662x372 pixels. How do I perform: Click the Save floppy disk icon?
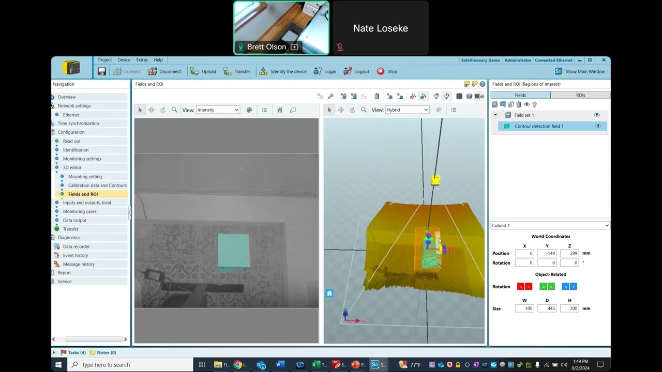[102, 71]
